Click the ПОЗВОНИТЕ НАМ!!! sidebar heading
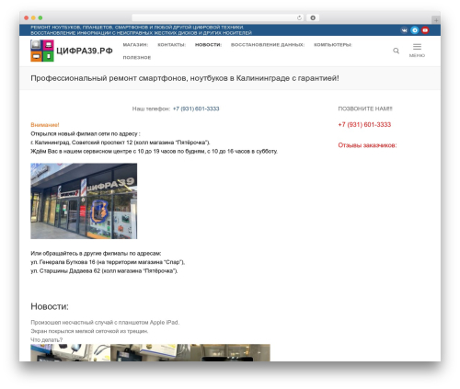The height and width of the screenshot is (389, 460). tap(365, 109)
